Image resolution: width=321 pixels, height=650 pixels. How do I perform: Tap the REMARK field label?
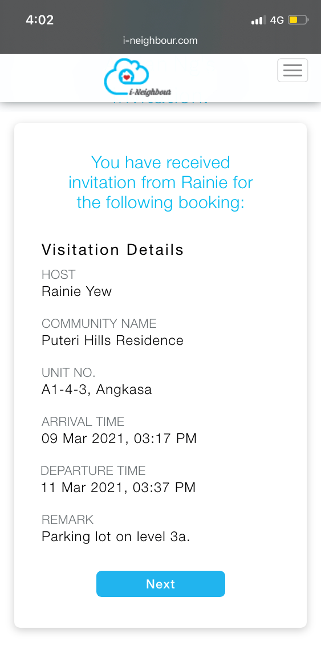point(68,519)
